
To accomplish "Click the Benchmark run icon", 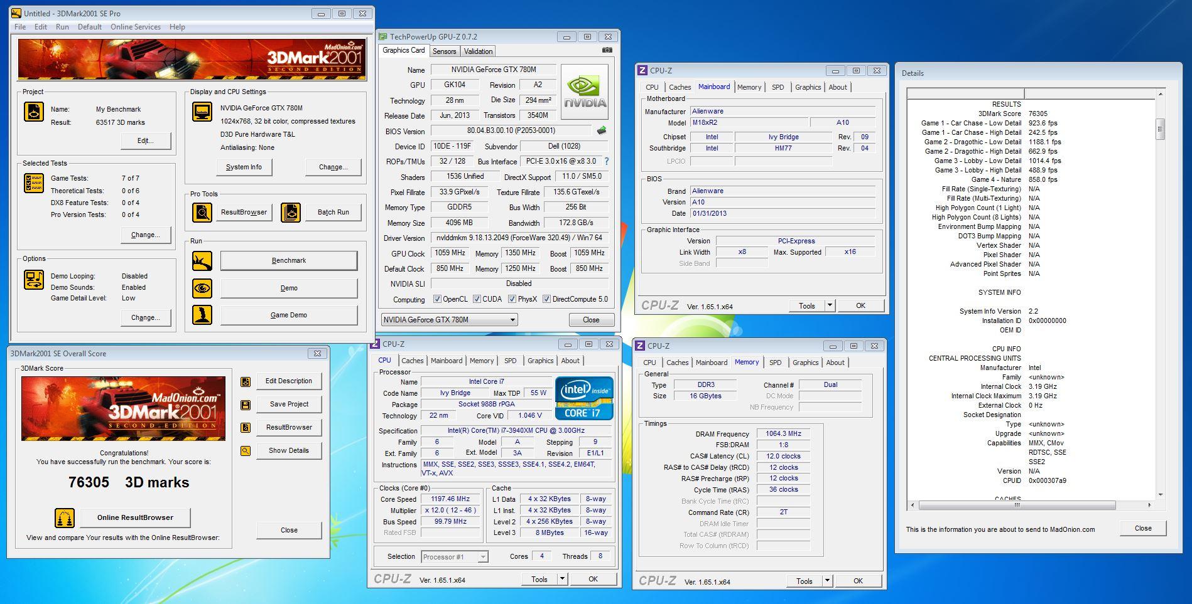I will (x=202, y=261).
